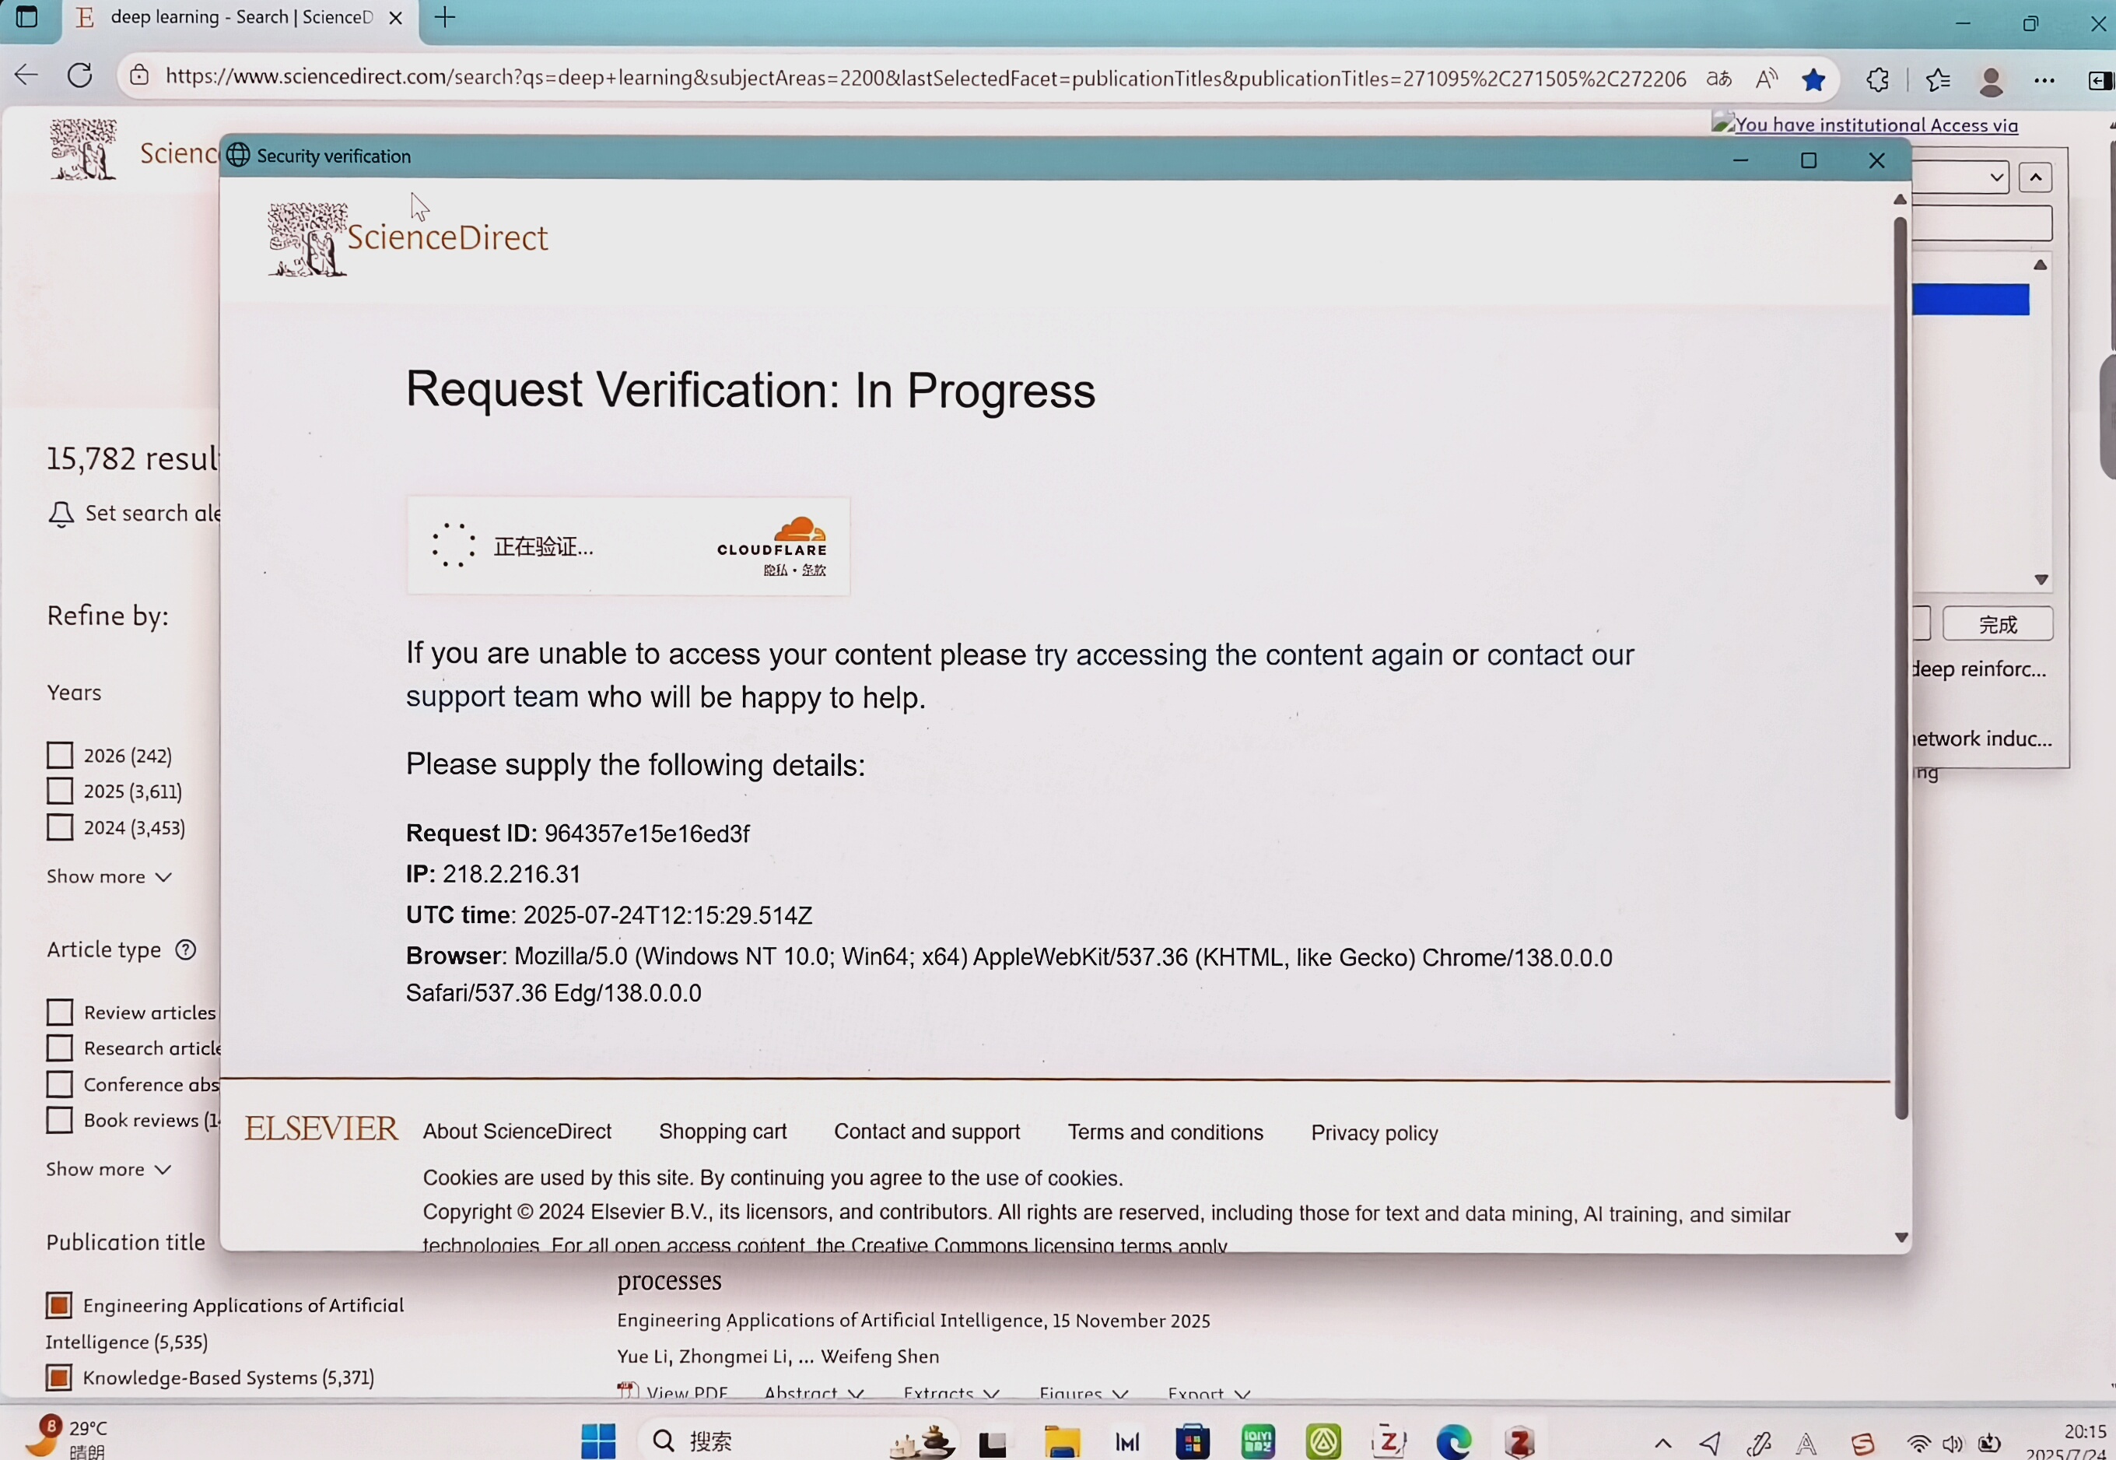The height and width of the screenshot is (1460, 2116).
Task: Open a new browser tab
Action: point(445,17)
